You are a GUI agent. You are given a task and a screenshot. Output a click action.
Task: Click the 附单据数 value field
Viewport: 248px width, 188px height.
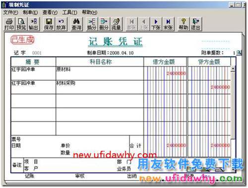tap(234, 53)
